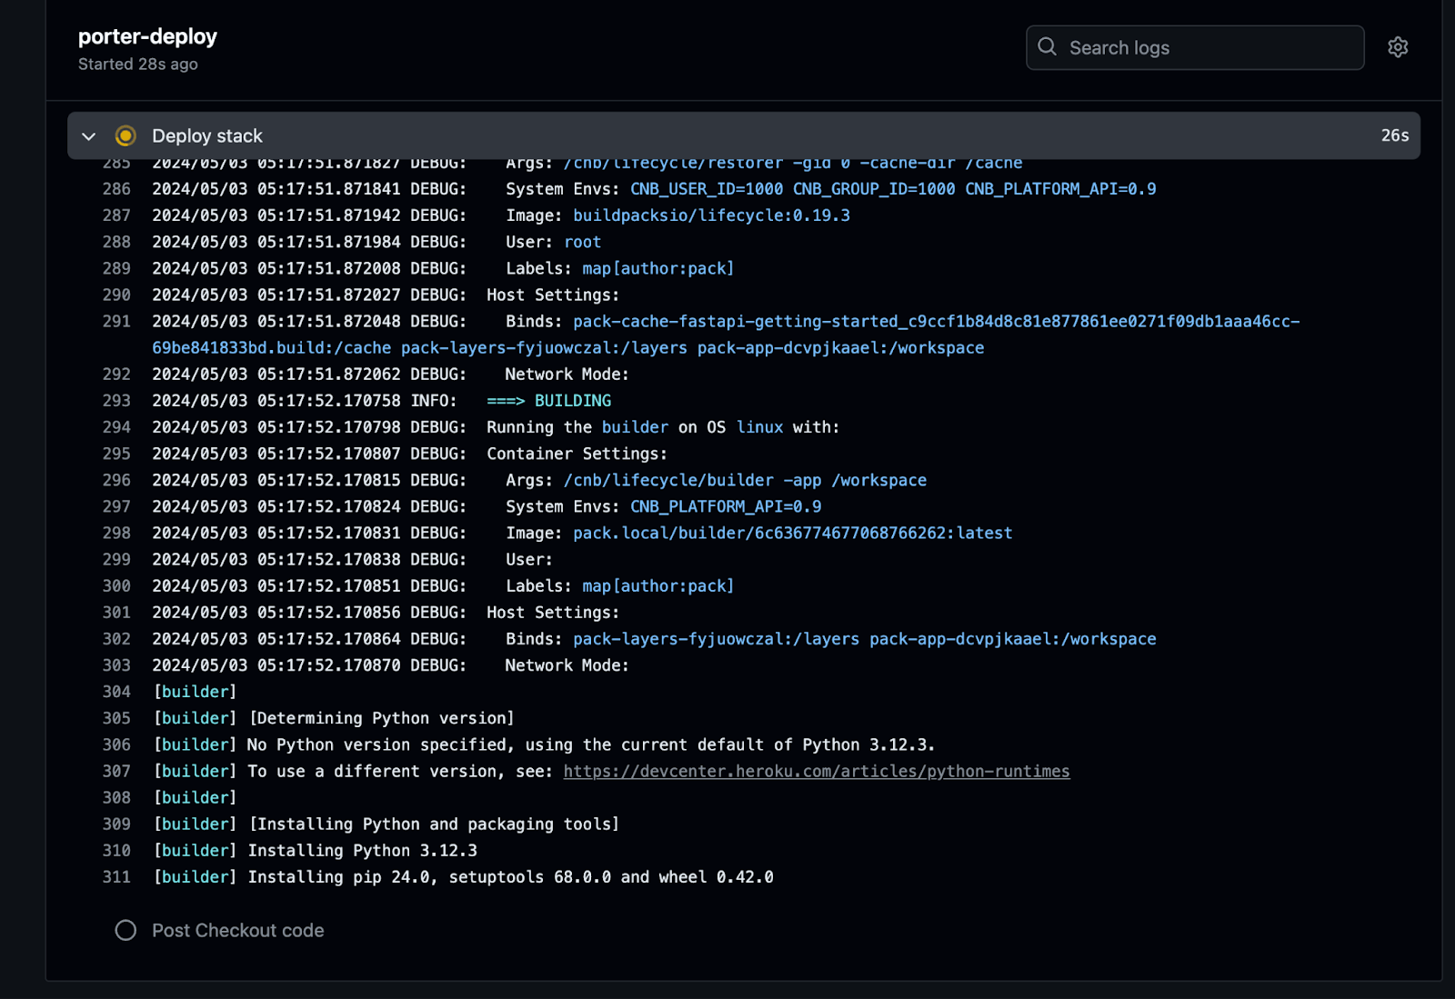
Task: Click the magnifier icon in Search logs
Action: pos(1048,47)
